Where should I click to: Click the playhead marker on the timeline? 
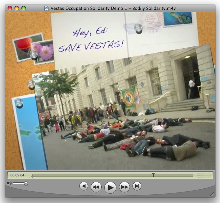(154, 174)
